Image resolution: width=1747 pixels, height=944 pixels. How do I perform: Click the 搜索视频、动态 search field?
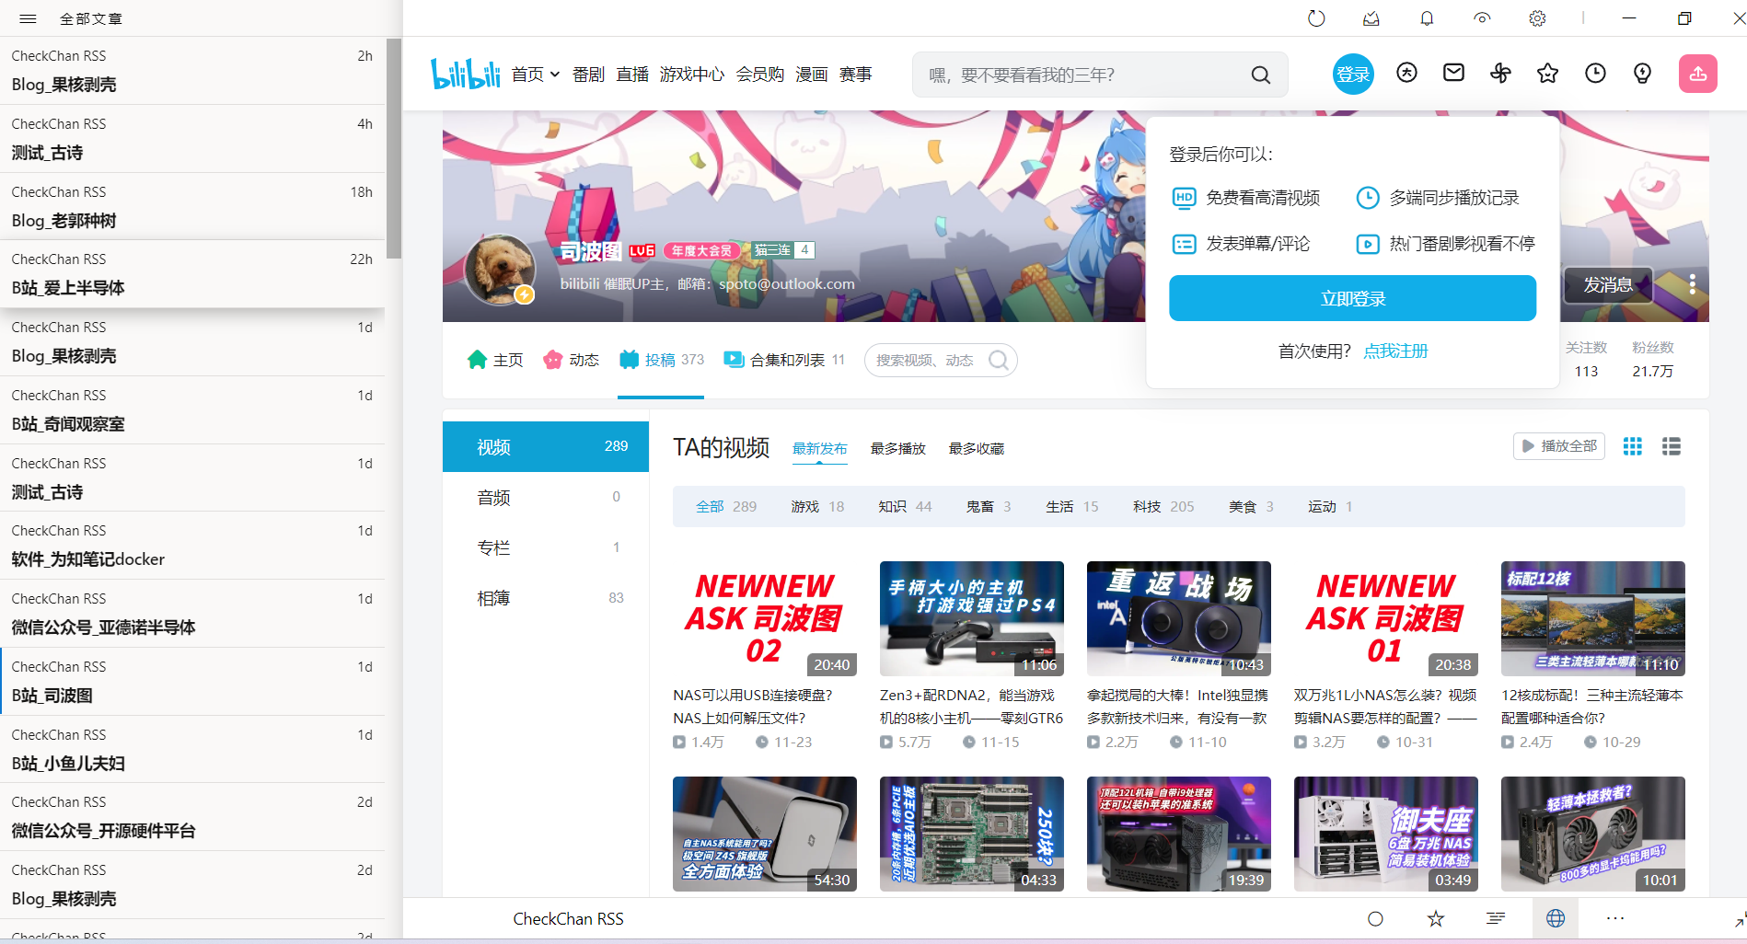pyautogui.click(x=941, y=360)
